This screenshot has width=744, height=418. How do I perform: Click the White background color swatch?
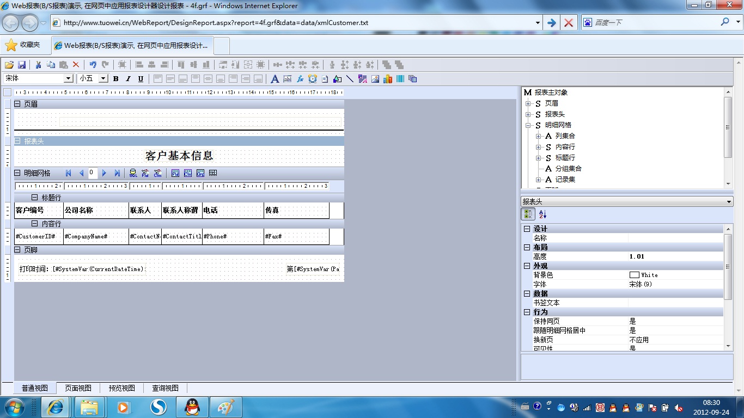point(634,275)
